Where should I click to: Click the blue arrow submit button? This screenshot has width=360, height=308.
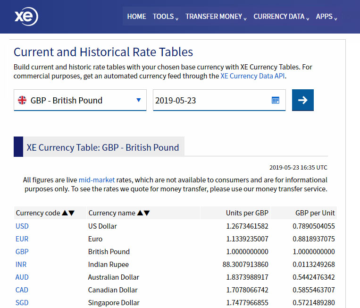[x=302, y=100]
